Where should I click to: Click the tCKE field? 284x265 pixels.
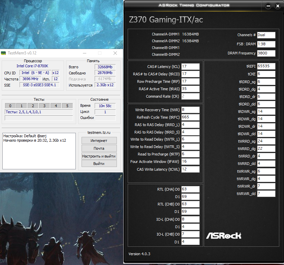click(266, 74)
